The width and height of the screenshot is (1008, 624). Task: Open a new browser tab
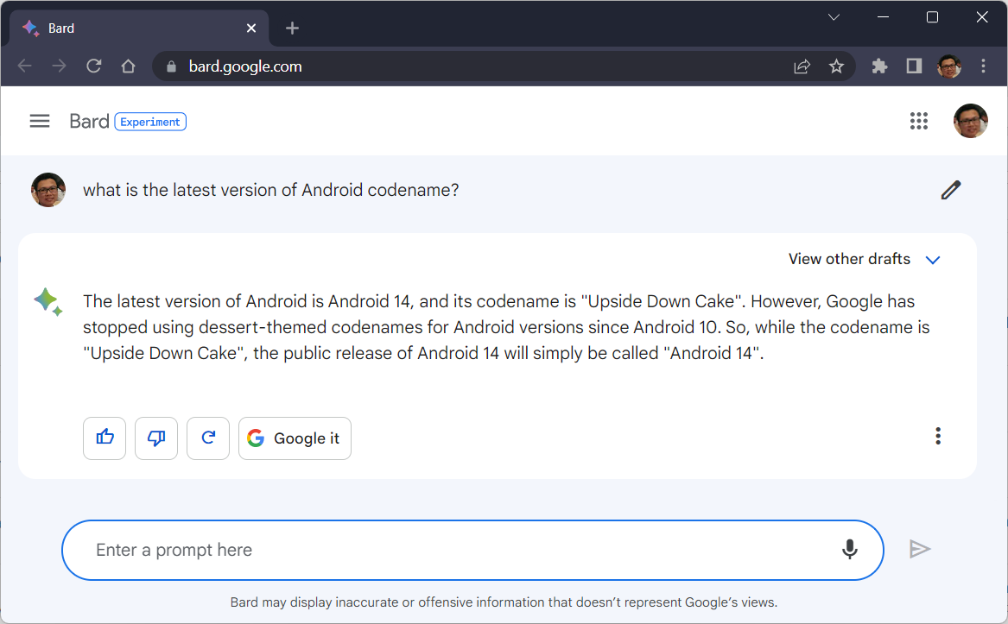coord(292,28)
